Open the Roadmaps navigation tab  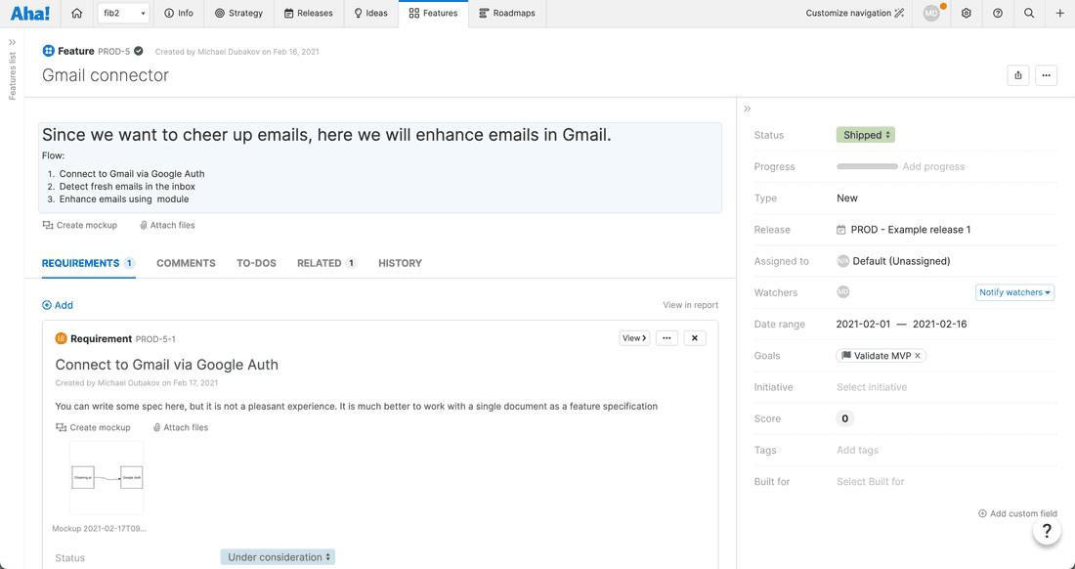pyautogui.click(x=507, y=13)
